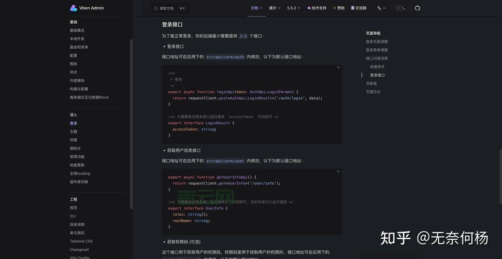Go to 基础概念 in sidebar

click(x=77, y=31)
